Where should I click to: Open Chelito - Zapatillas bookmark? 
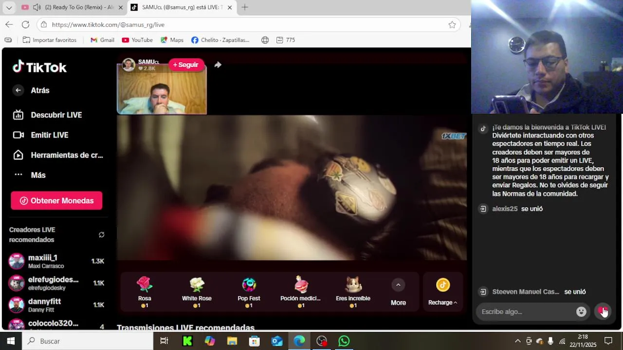[x=220, y=40]
